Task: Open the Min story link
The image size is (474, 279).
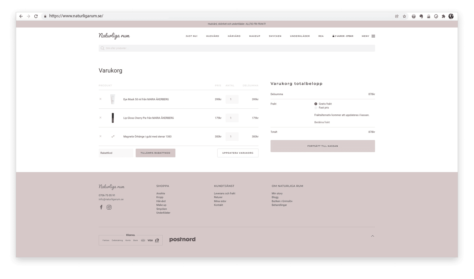Action: [x=277, y=194]
